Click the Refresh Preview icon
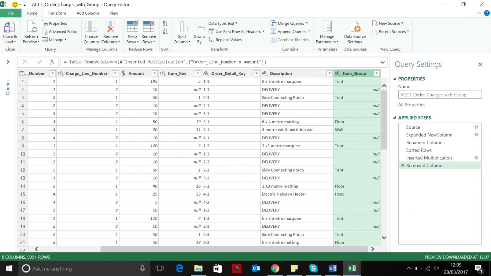The image size is (491, 276). (31, 27)
